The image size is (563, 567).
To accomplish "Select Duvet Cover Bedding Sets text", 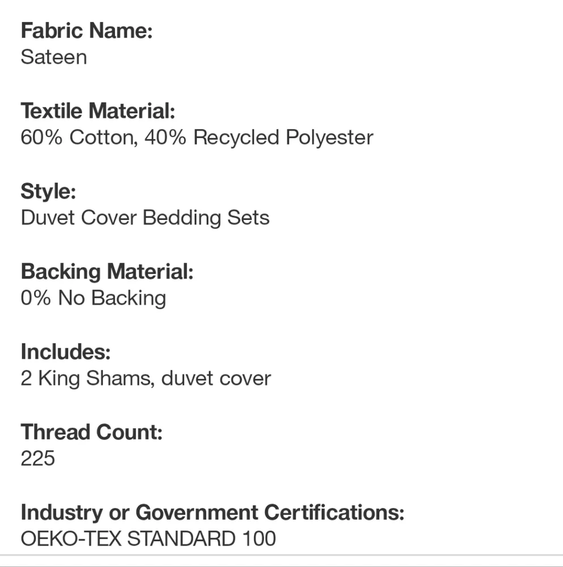I will 145,218.
